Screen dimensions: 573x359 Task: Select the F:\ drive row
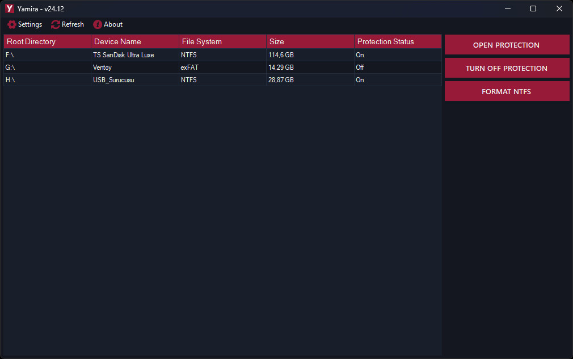point(222,55)
